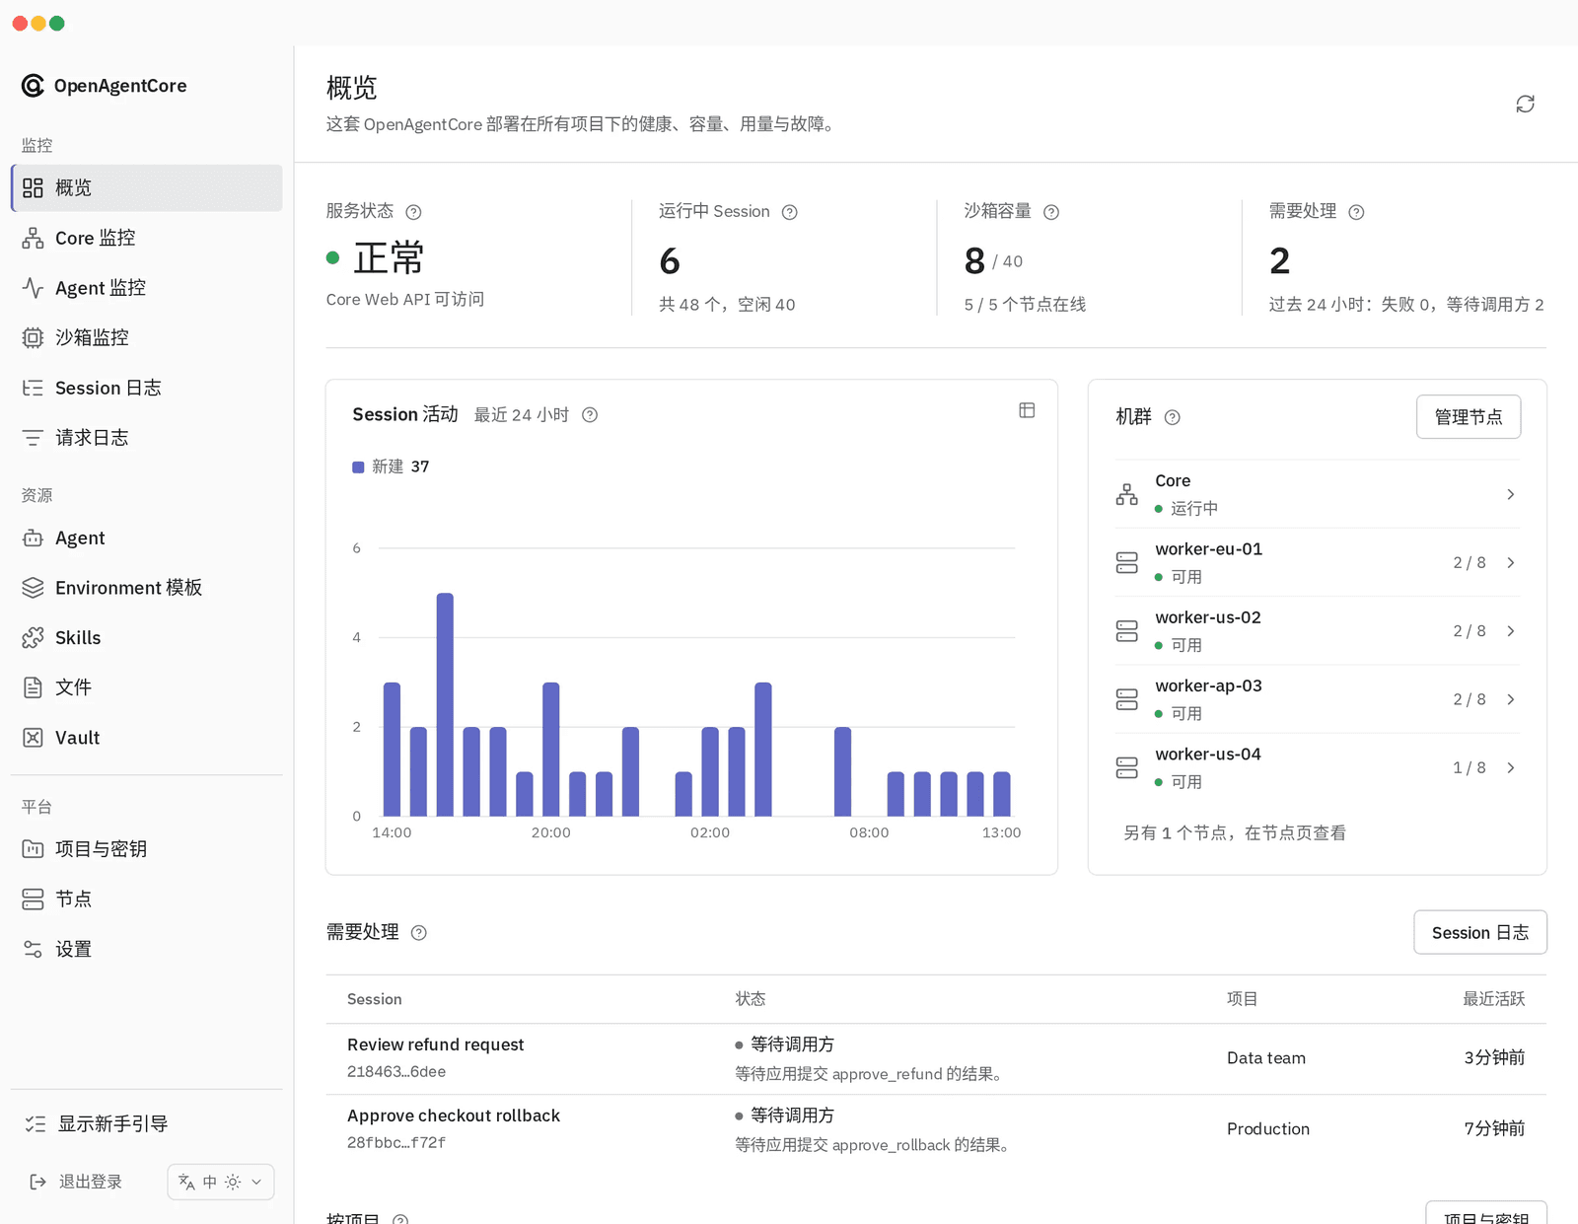Click the Production project cell
Screen dimensions: 1578x1224
point(1268,1129)
